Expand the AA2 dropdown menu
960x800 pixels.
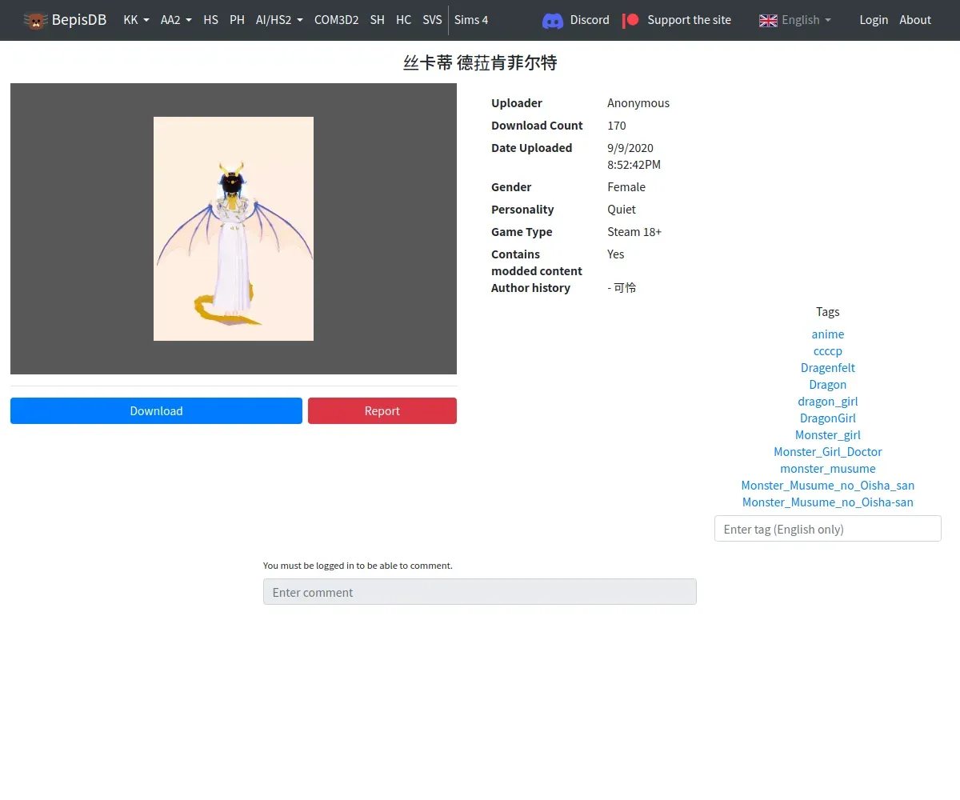pyautogui.click(x=176, y=20)
